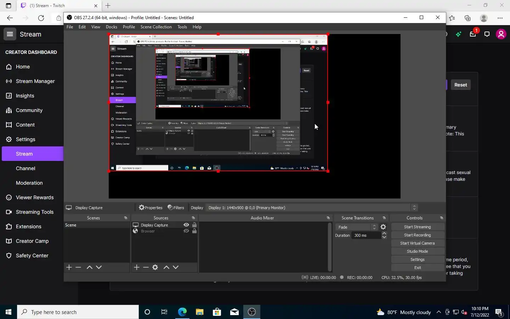510x319 pixels.
Task: Open OBS Settings from Controls panel
Action: pyautogui.click(x=418, y=259)
